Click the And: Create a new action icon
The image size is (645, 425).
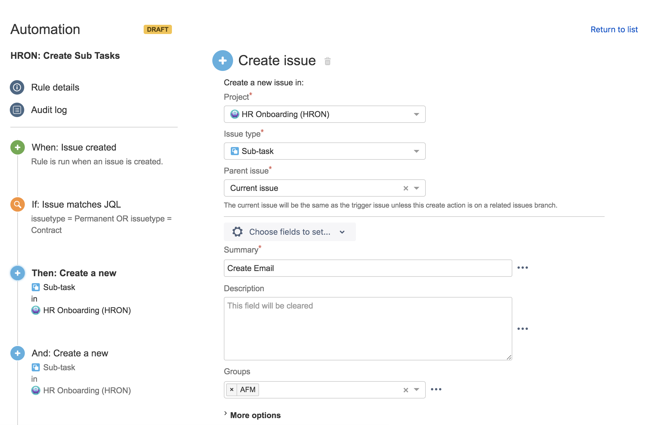[18, 353]
